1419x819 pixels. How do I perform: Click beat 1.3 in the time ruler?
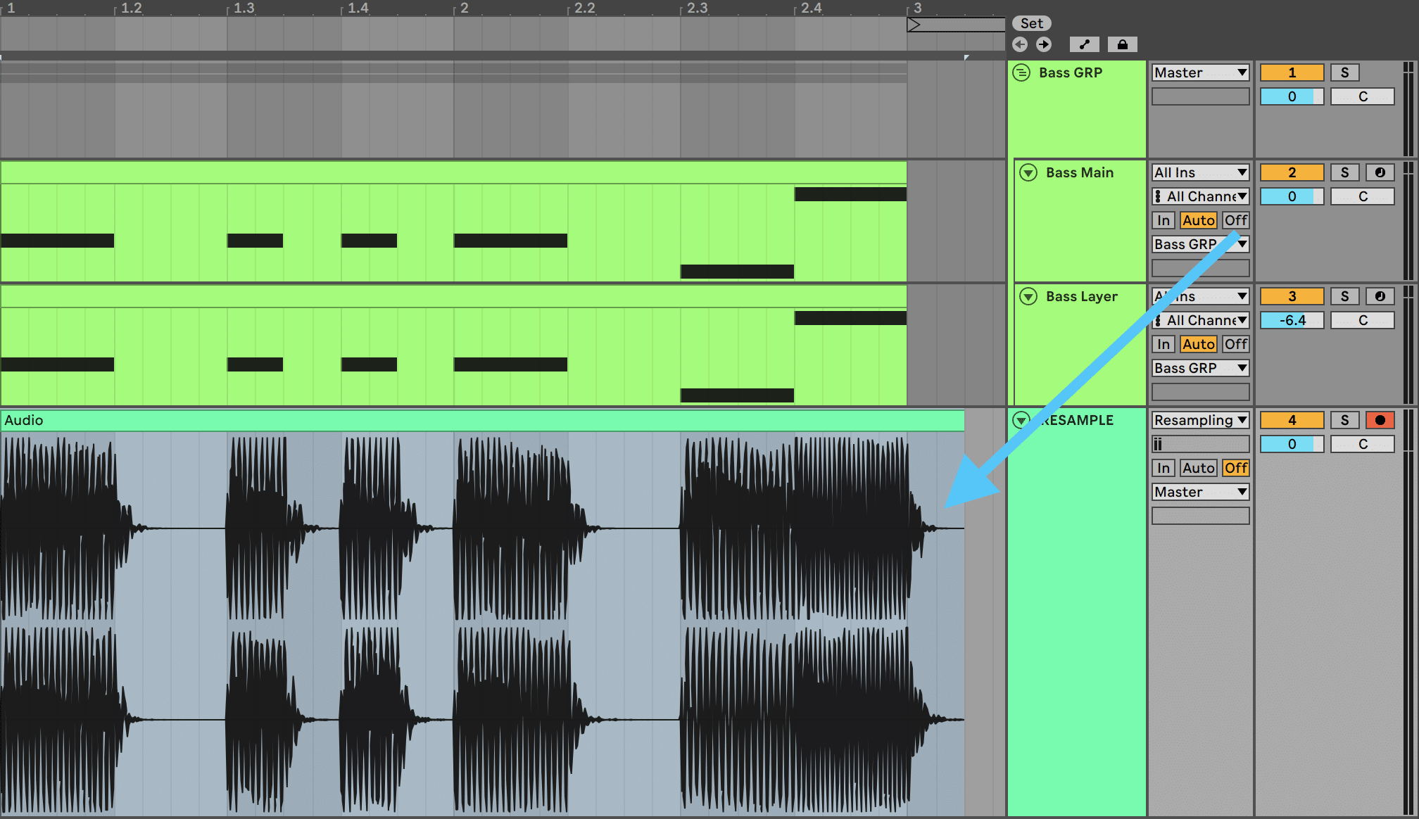244,8
